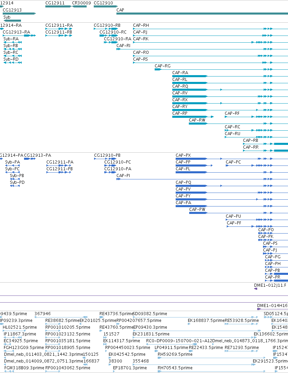Screen dimensions: 288x373
Task: Click transcript CAP-RH label
Action: pyautogui.click(x=141, y=25)
